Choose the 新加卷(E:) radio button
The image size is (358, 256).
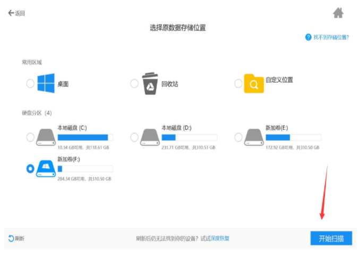coord(238,138)
